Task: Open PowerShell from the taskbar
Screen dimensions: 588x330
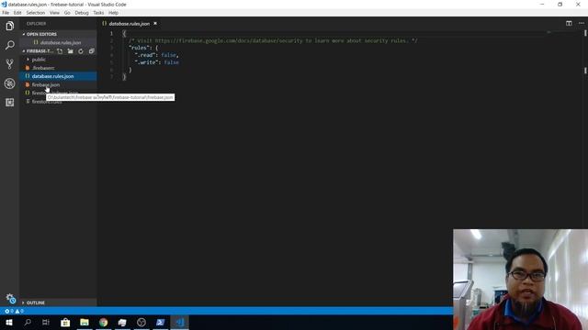Action: [x=161, y=322]
